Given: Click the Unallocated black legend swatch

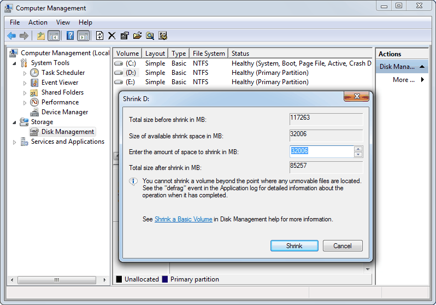Looking at the screenshot, I should [119, 279].
